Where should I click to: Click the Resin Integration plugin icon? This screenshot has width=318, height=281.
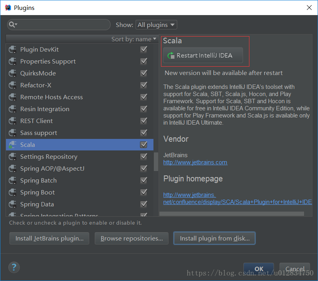coord(13,109)
